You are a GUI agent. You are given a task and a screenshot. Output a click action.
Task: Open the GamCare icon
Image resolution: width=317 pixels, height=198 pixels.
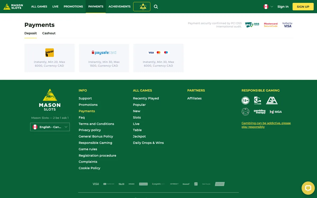pyautogui.click(x=258, y=101)
